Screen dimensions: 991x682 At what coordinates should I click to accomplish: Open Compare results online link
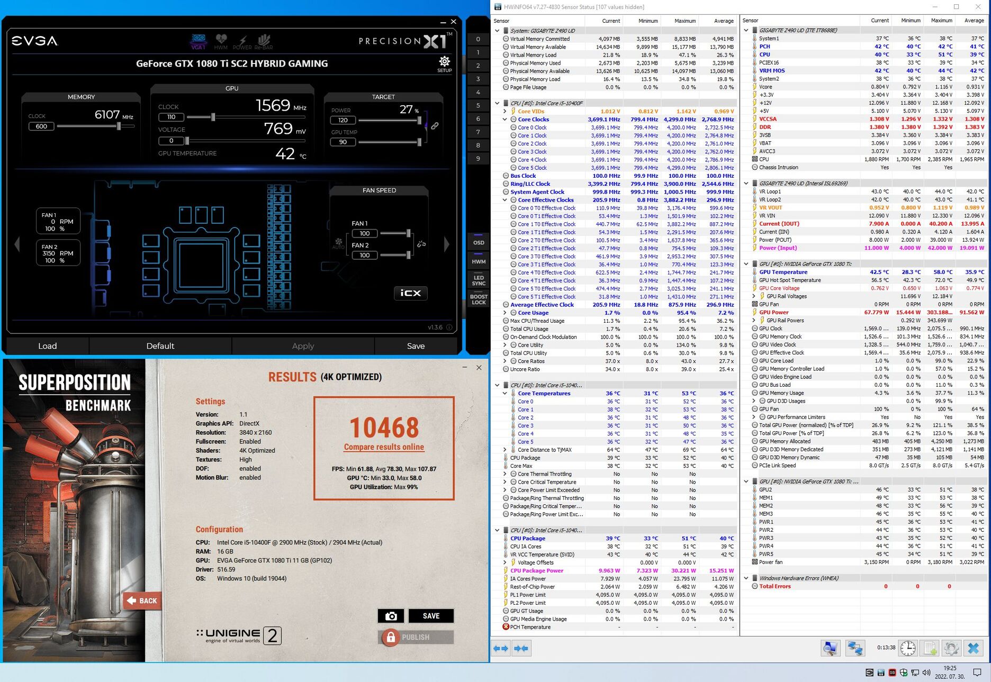(384, 447)
